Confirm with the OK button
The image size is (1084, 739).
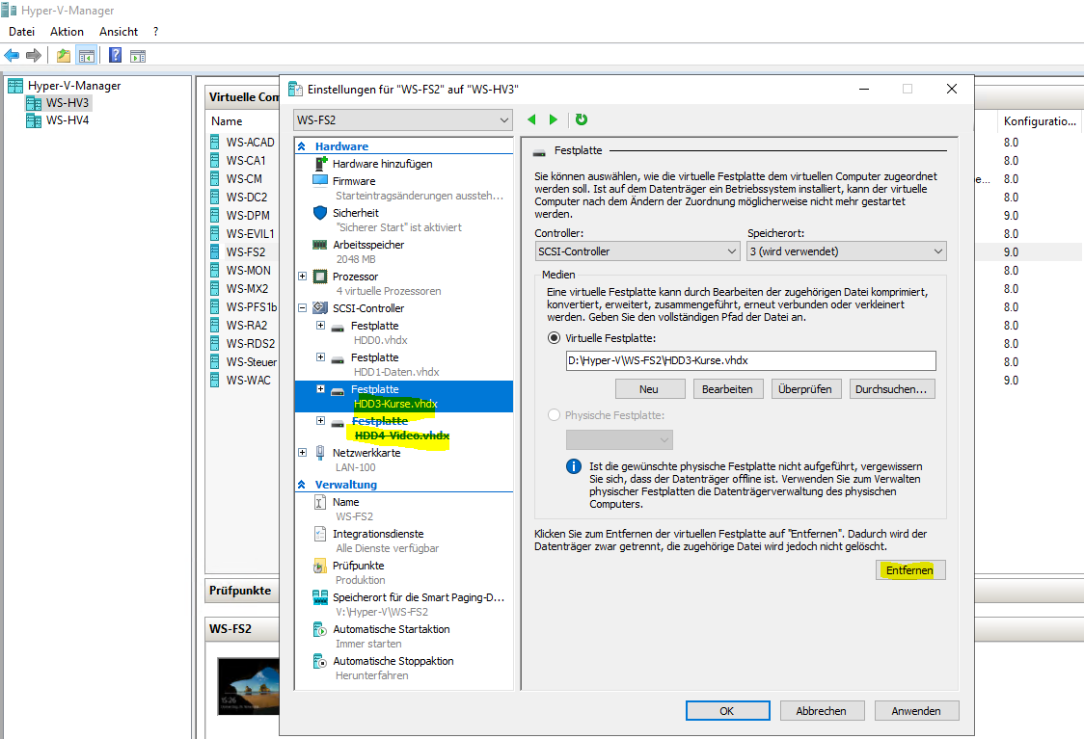point(727,711)
